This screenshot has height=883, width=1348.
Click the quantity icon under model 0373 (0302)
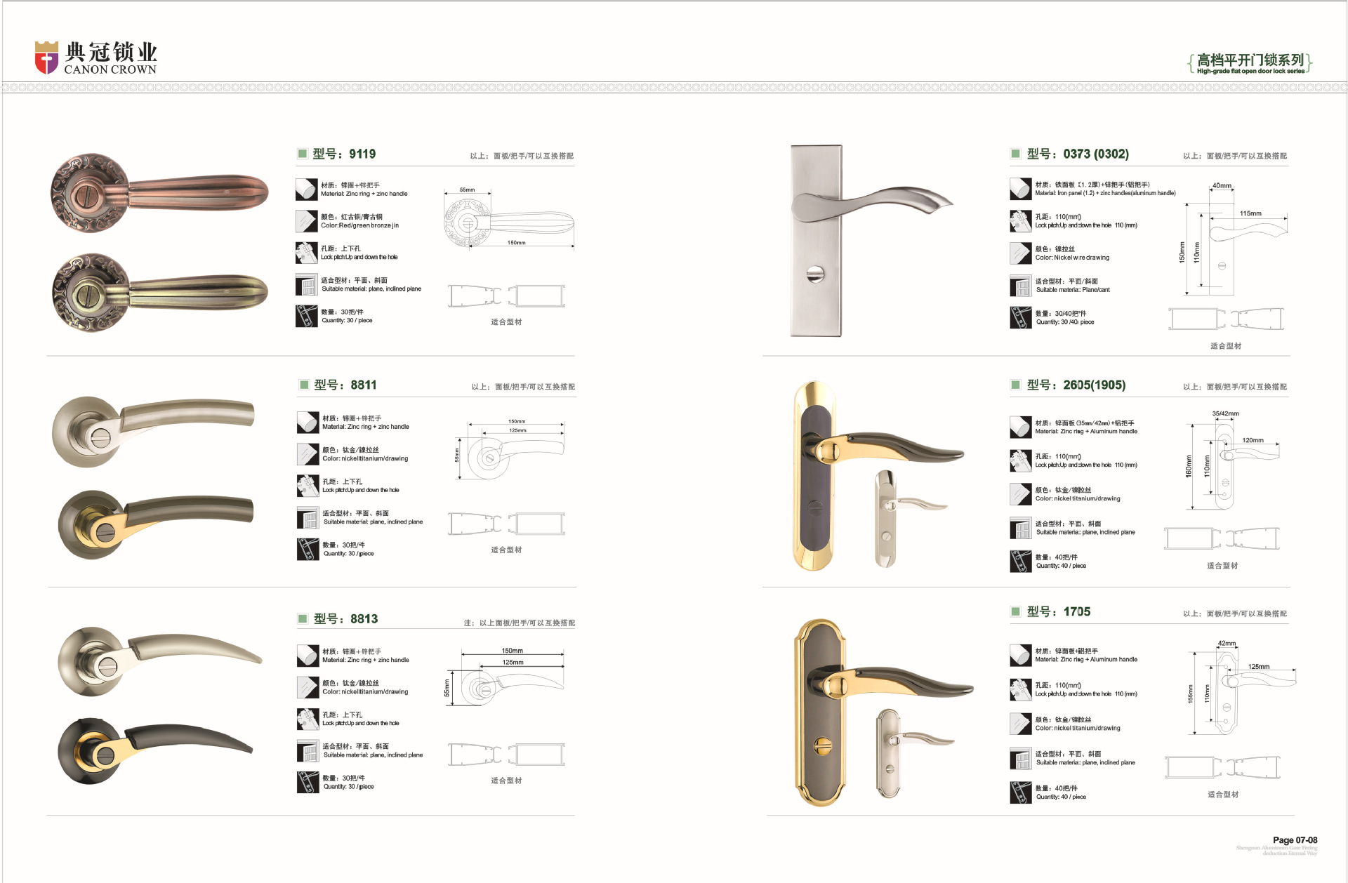coord(1021,317)
